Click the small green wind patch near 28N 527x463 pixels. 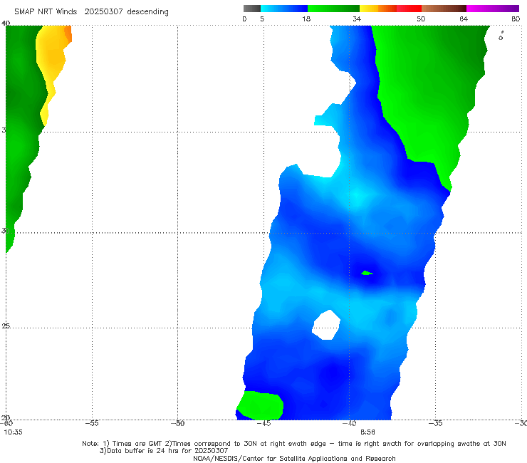[x=367, y=273]
